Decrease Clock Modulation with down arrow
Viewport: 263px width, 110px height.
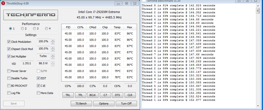pos(53,43)
